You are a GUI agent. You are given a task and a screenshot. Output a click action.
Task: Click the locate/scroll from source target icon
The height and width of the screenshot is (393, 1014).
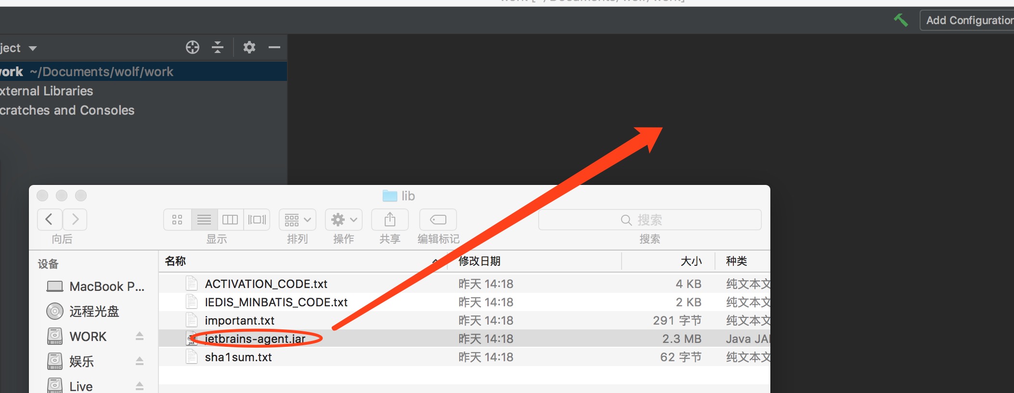click(193, 47)
